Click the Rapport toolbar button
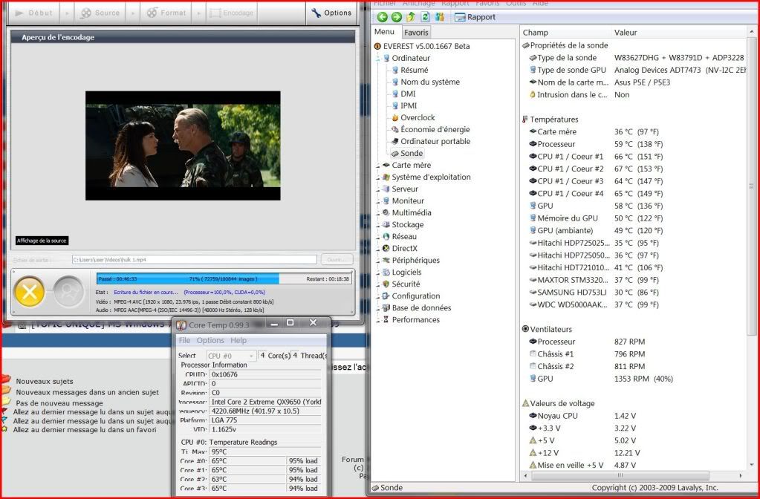This screenshot has height=499, width=760. pos(475,17)
